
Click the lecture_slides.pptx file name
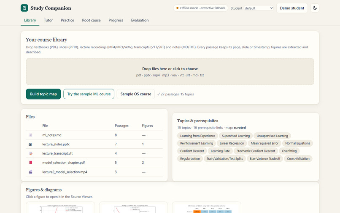pyautogui.click(x=56, y=144)
